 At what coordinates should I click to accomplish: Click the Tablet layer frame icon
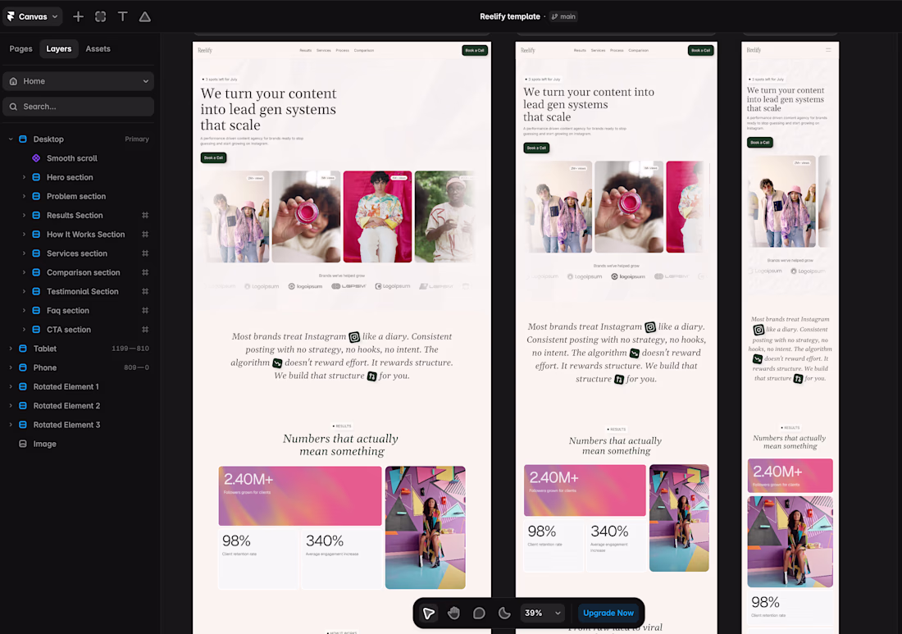23,349
